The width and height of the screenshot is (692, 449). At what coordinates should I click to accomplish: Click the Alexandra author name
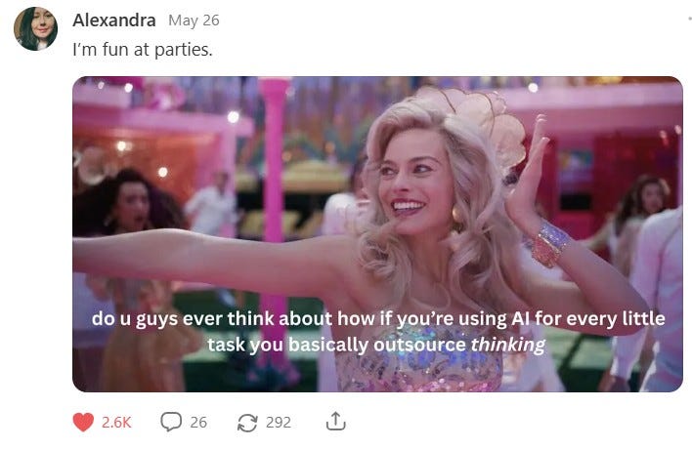(x=113, y=20)
